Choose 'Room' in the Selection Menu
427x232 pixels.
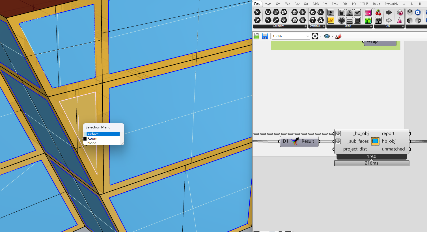click(92, 139)
